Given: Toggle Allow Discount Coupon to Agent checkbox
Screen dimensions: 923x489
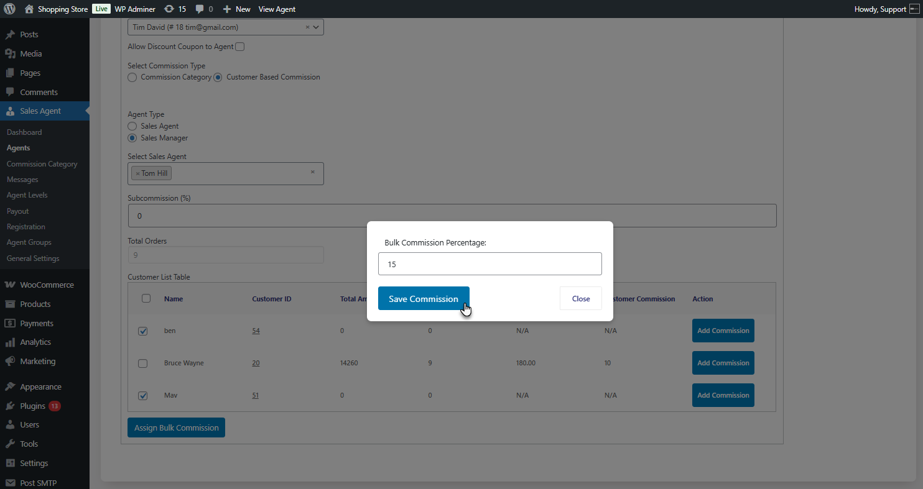Looking at the screenshot, I should 240,47.
